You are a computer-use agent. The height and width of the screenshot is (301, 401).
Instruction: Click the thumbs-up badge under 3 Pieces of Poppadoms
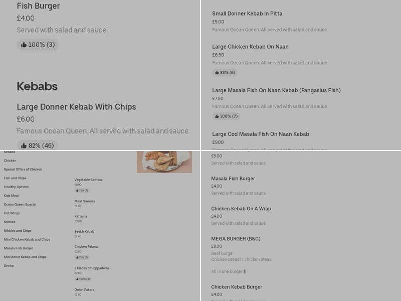click(x=83, y=279)
